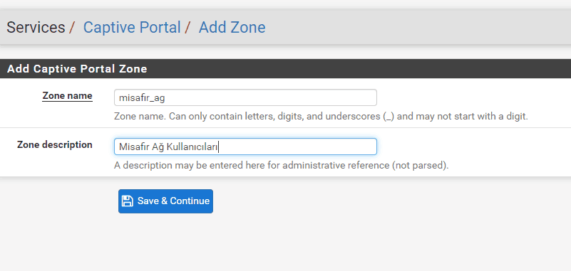Image resolution: width=571 pixels, height=271 pixels.
Task: Select the Add Zone breadcrumb link
Action: 232,27
